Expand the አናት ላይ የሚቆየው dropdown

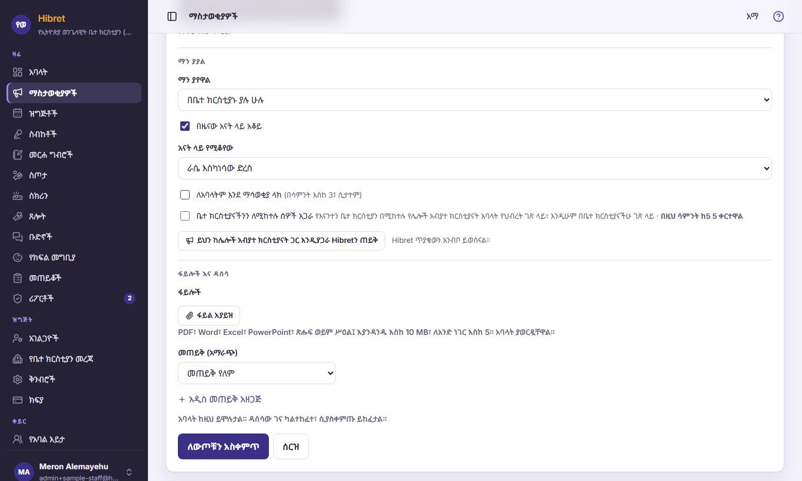coord(474,168)
